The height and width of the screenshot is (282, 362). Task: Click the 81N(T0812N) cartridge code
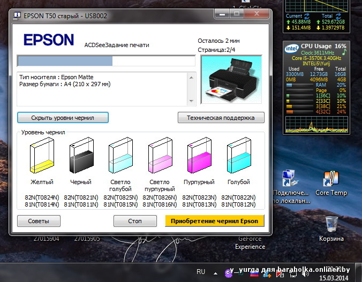pyautogui.click(x=238, y=204)
